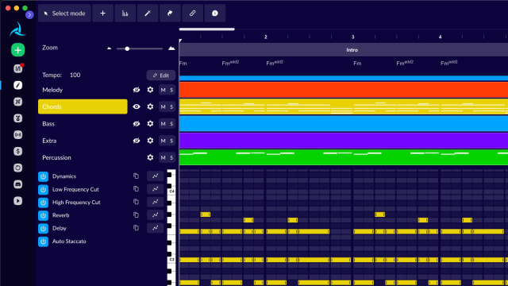This screenshot has width=508, height=286.
Task: Show the hidden Extra track via eye icon
Action: coord(137,141)
